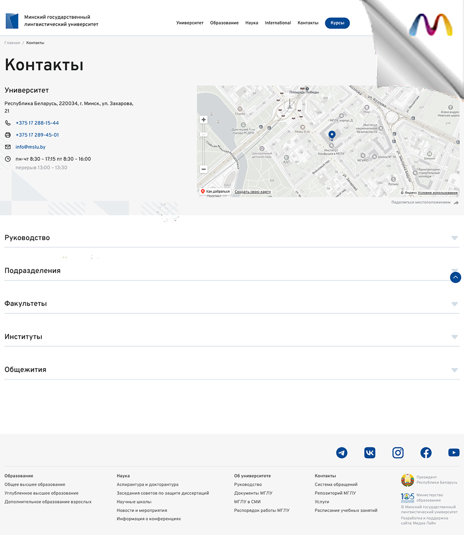The image size is (464, 535).
Task: Click the Об университете footer heading
Action: [x=252, y=476]
